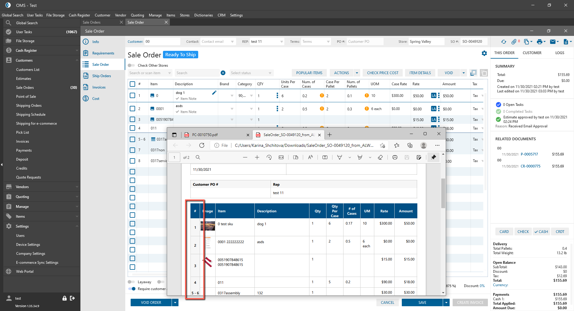
Task: Check the checkbox for item row 1
Action: (132, 96)
